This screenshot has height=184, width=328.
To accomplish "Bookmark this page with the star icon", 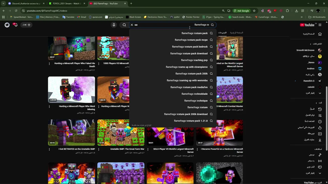I will pyautogui.click(x=254, y=11).
